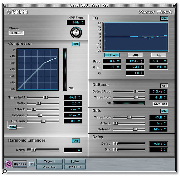Click the window close box in title bar

click(x=5, y=5)
